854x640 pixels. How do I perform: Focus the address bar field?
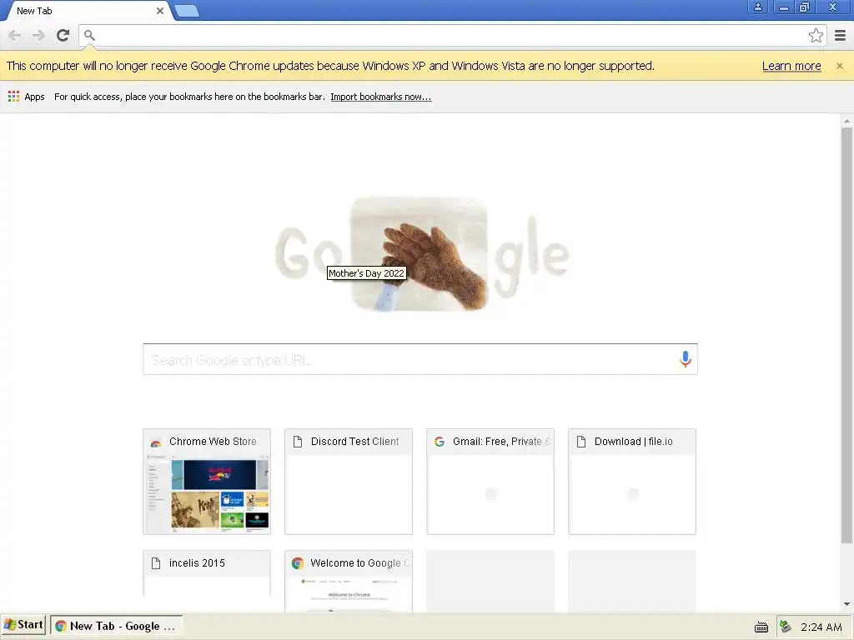(x=452, y=35)
